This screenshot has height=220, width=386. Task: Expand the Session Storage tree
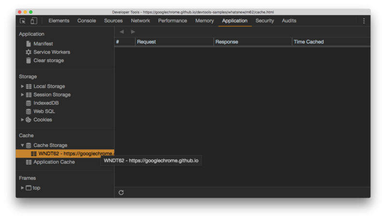pos(22,95)
